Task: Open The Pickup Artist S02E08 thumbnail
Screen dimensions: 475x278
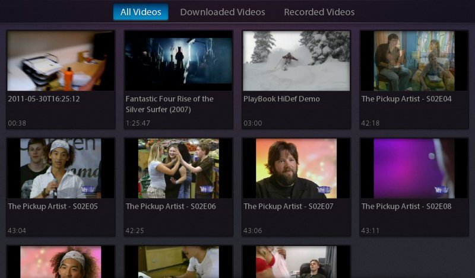Action: coord(414,168)
